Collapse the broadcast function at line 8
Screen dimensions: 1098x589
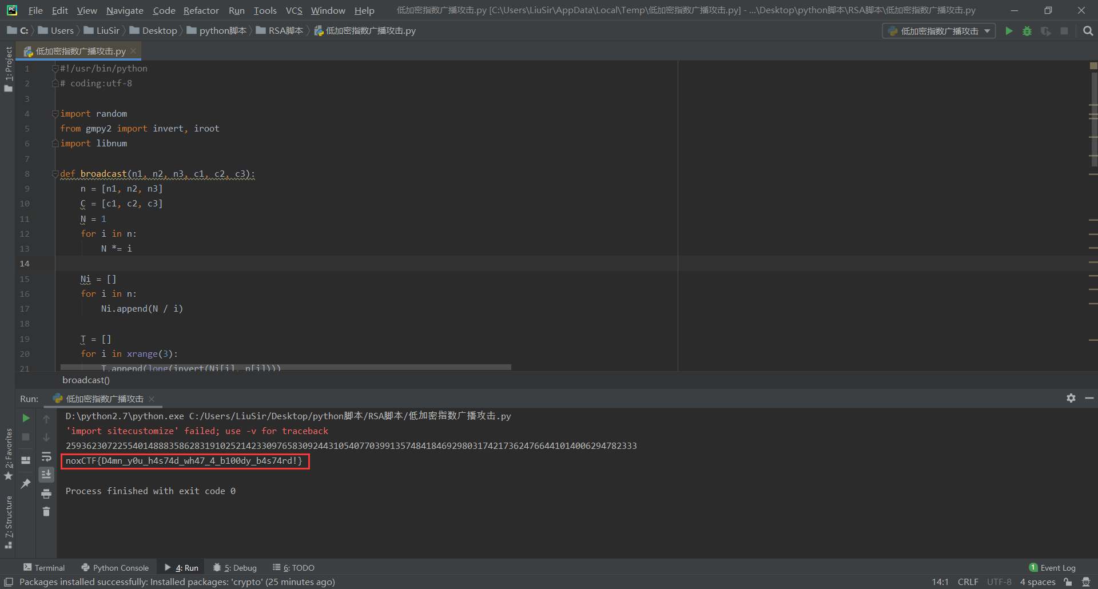pos(55,174)
